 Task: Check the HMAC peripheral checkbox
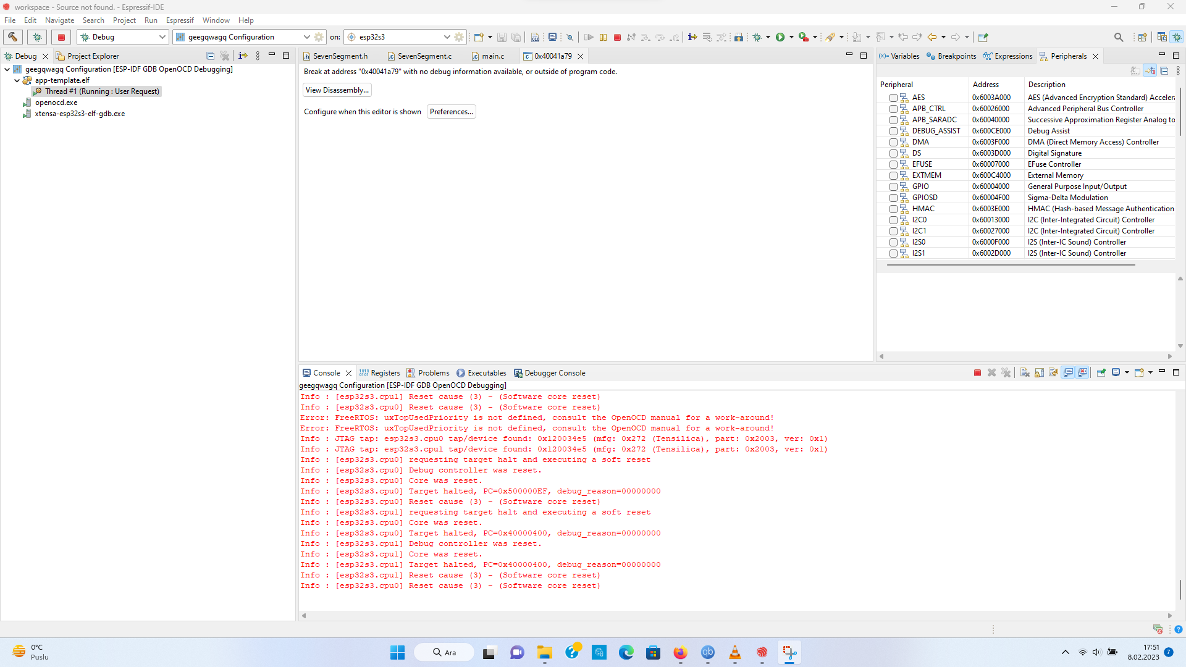click(x=893, y=209)
